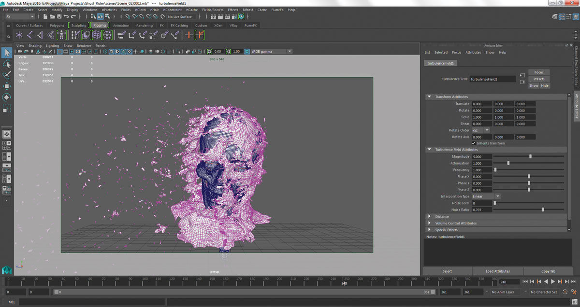Click the New Scene icon
The height and width of the screenshot is (307, 580).
(45, 16)
